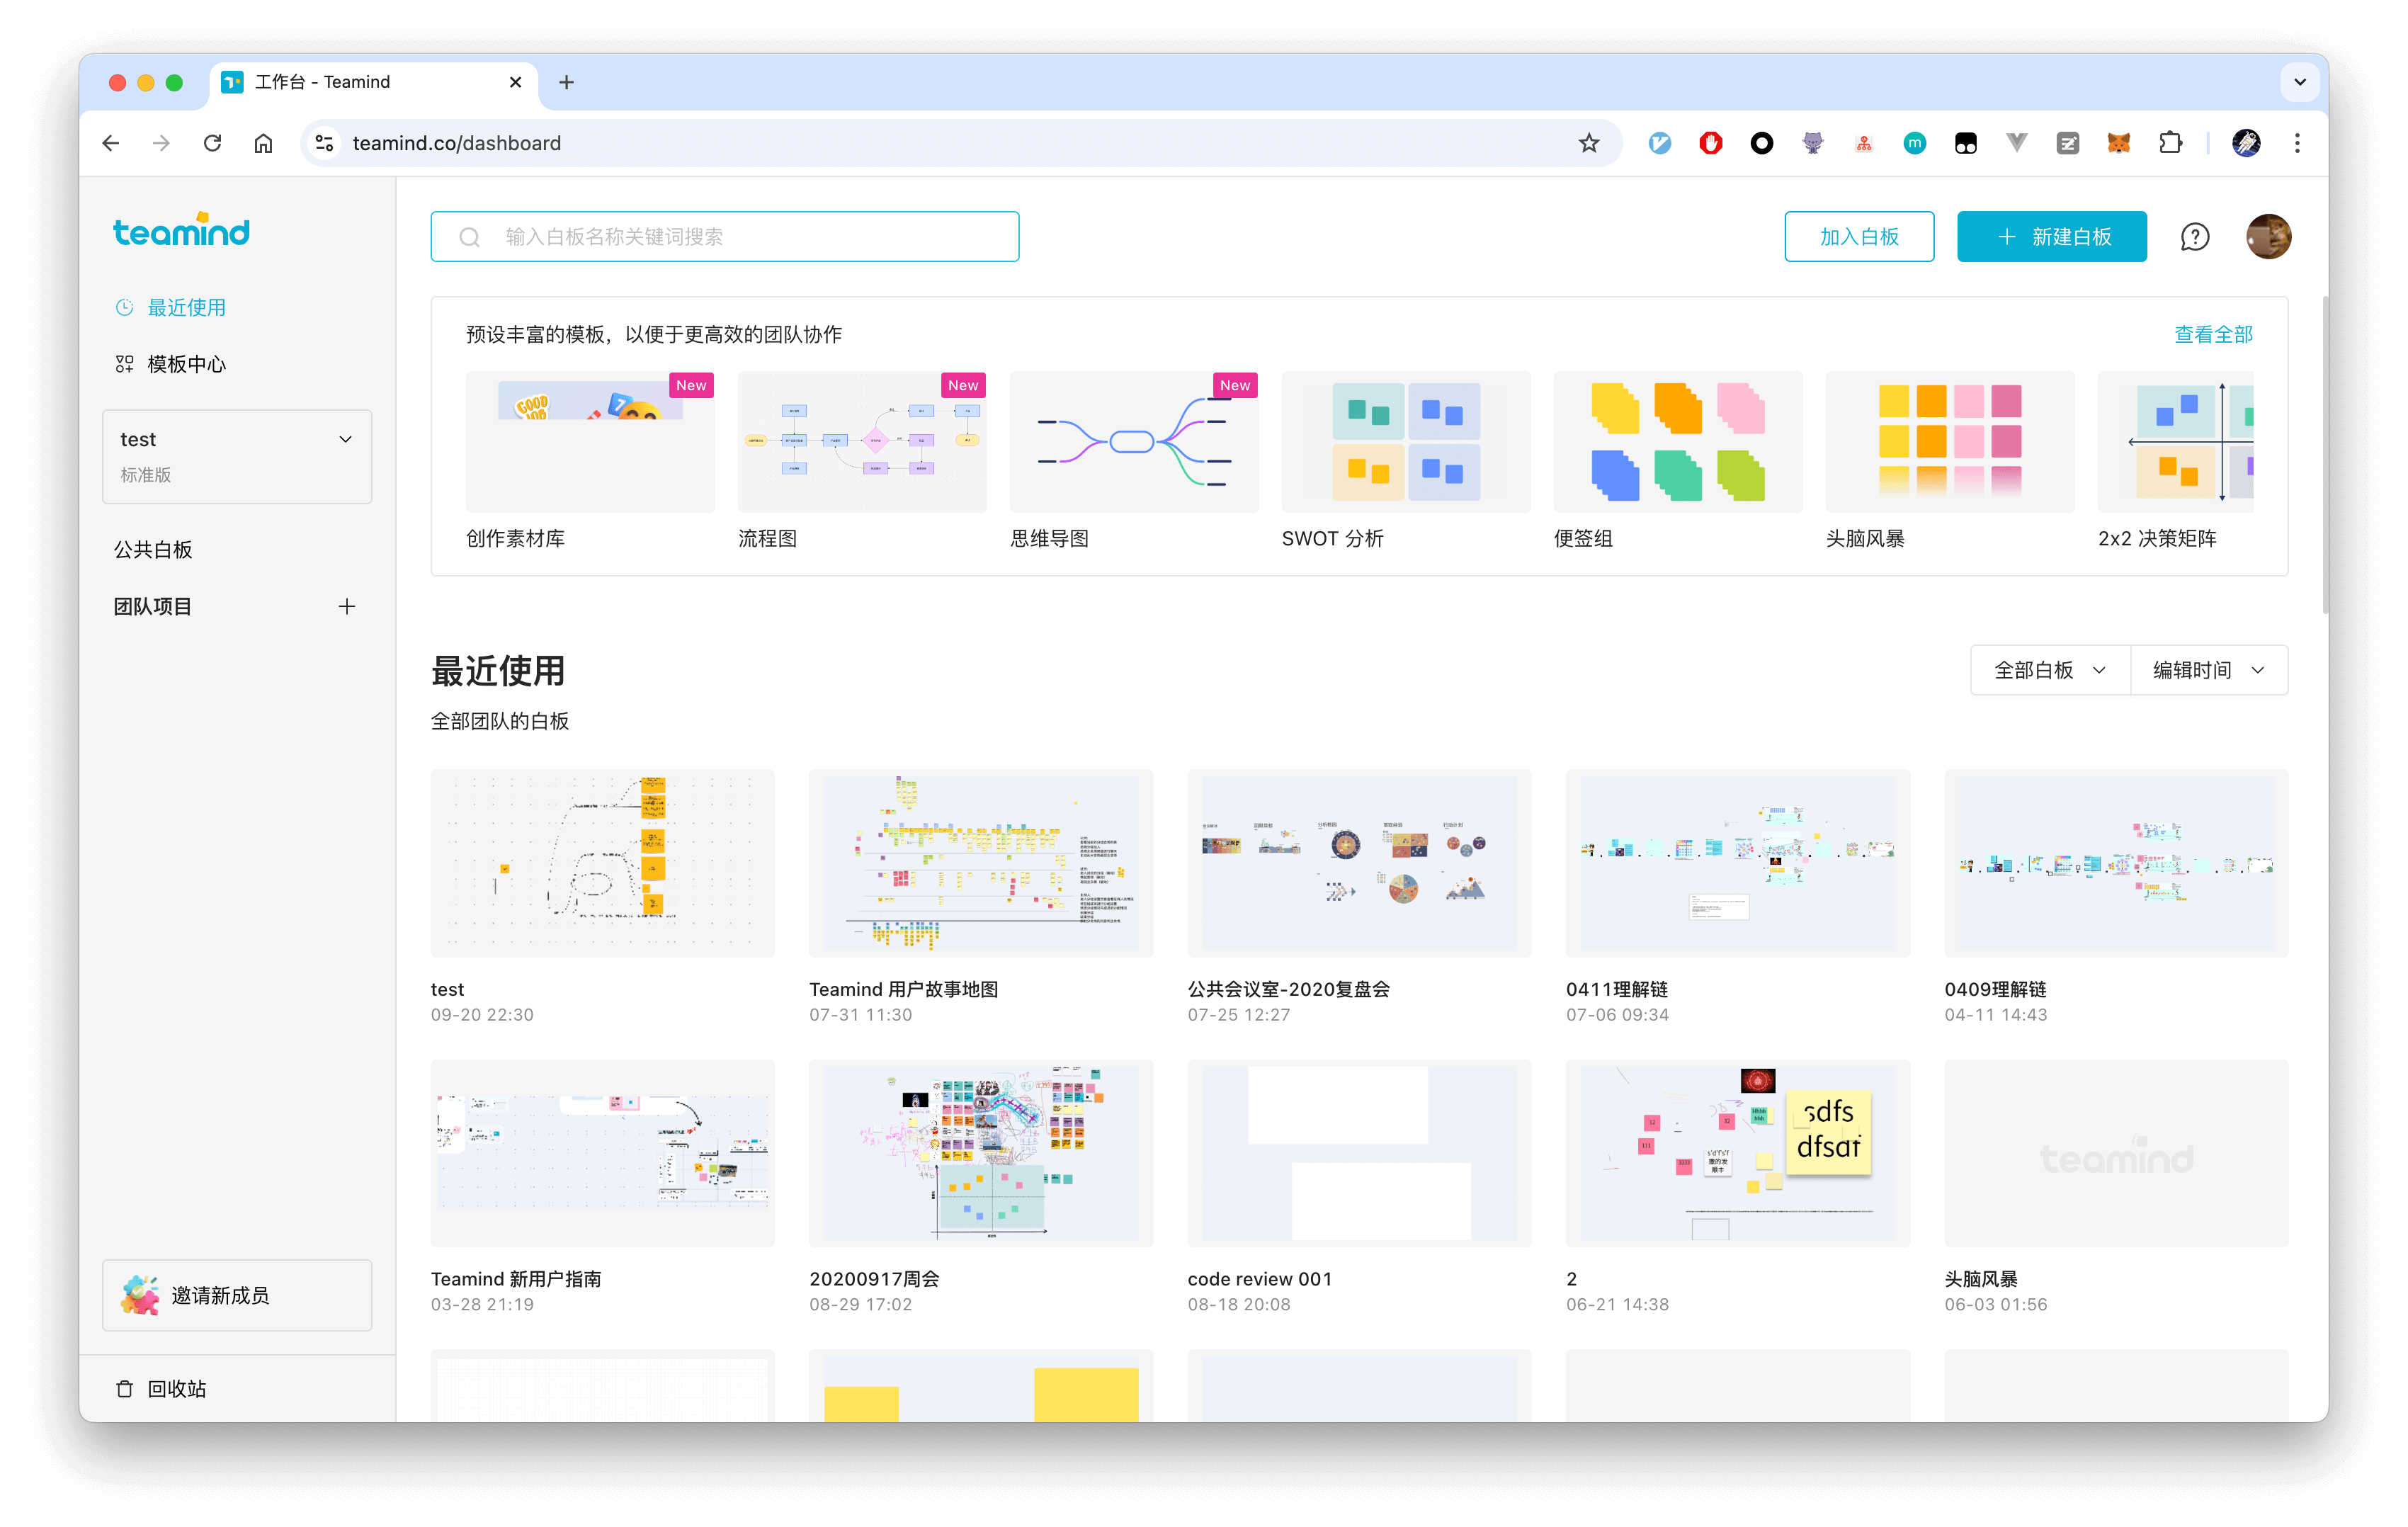Click invite member colorful icon
This screenshot has height=1527, width=2408.
(140, 1294)
